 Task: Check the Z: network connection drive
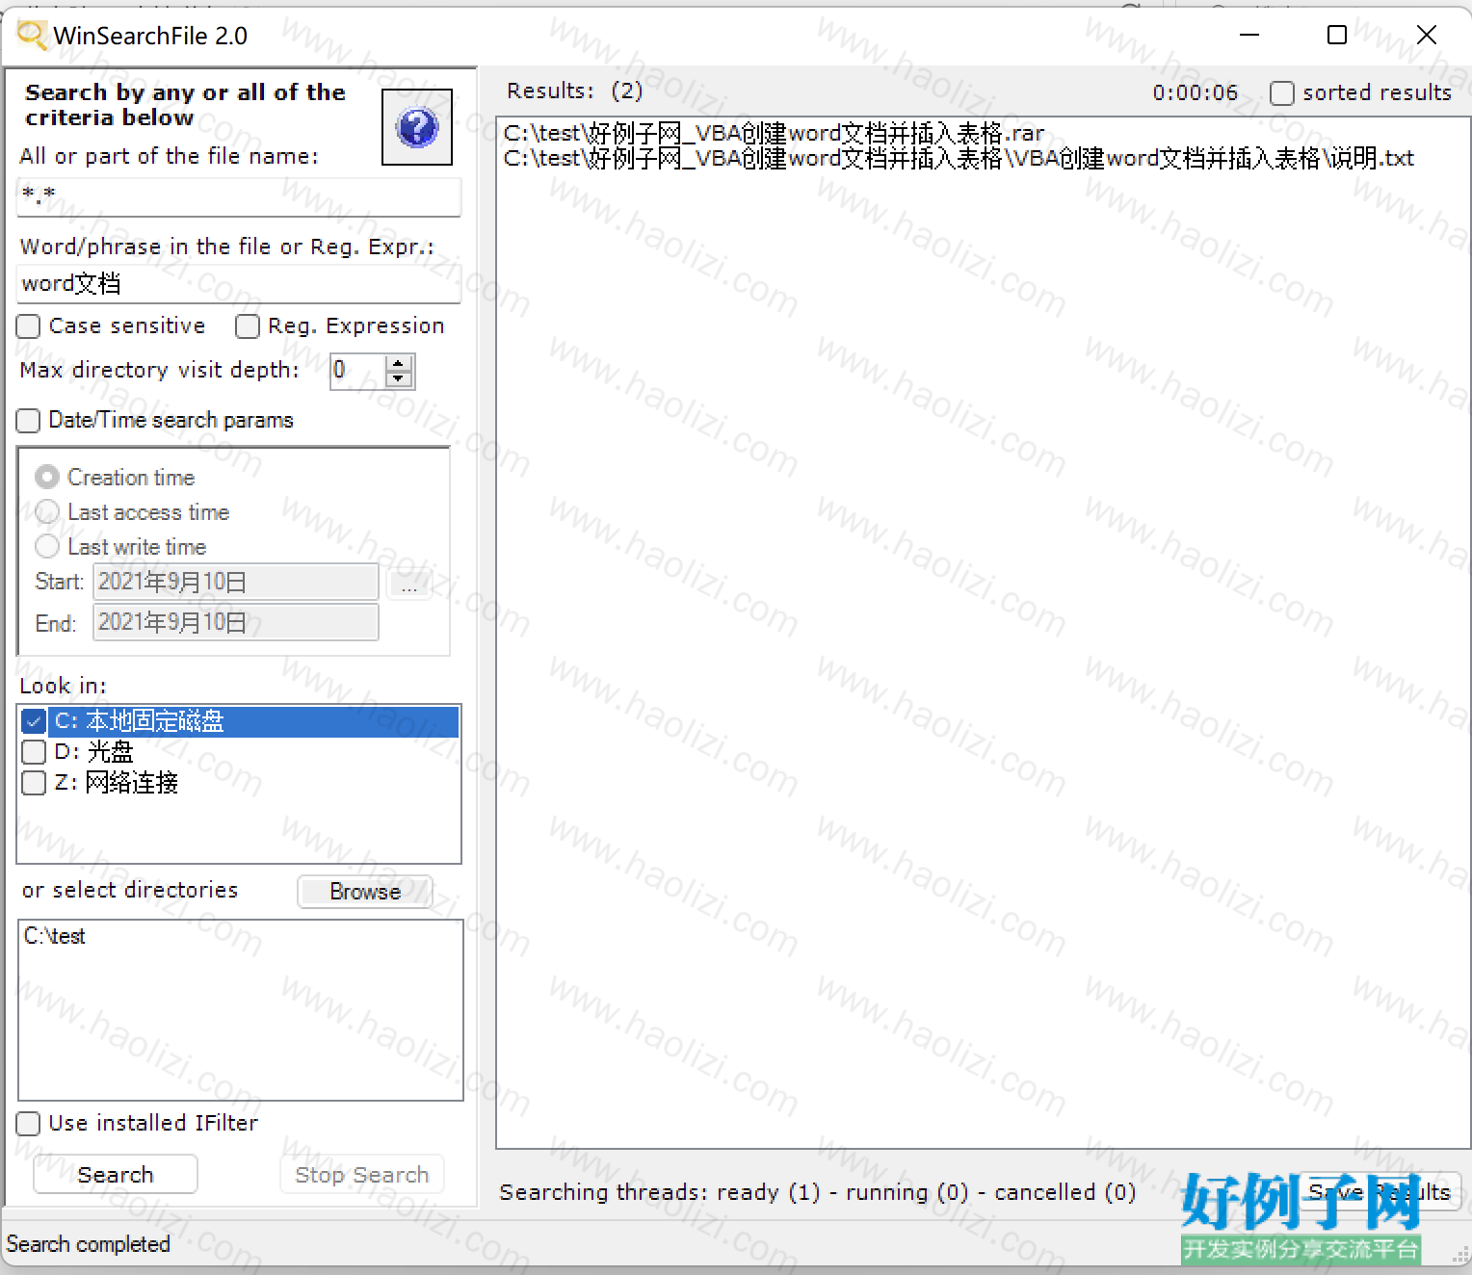point(34,783)
